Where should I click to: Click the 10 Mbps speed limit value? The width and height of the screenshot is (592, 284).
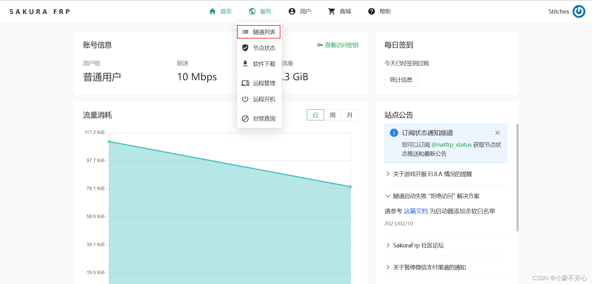[197, 77]
